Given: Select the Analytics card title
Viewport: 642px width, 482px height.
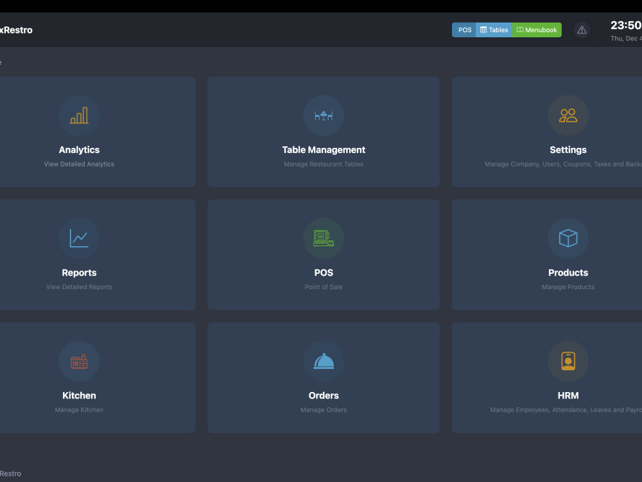Looking at the screenshot, I should click(79, 150).
